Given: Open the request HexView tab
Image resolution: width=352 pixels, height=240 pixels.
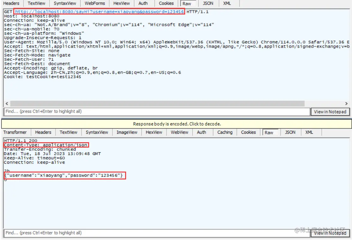Looking at the screenshot, I should (x=121, y=3).
